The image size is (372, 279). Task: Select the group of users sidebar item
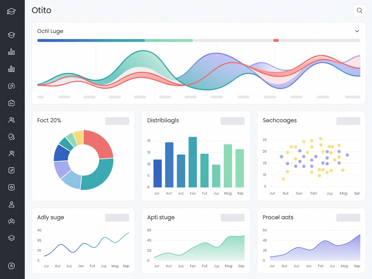(x=11, y=221)
